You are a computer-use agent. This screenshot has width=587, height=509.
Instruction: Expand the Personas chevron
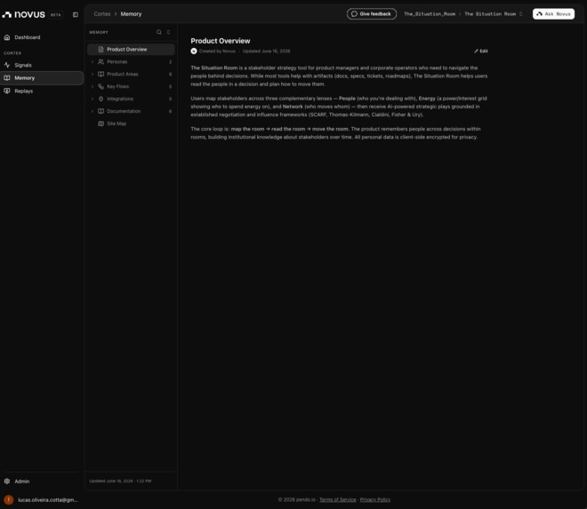click(92, 61)
